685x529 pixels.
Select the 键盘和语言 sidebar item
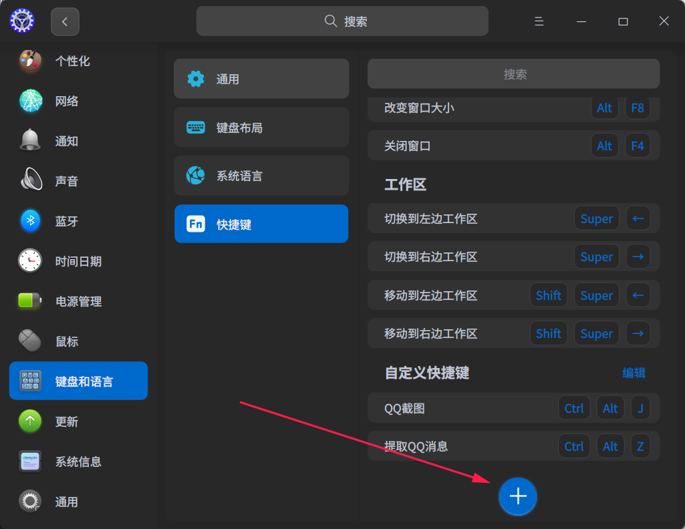(x=79, y=381)
